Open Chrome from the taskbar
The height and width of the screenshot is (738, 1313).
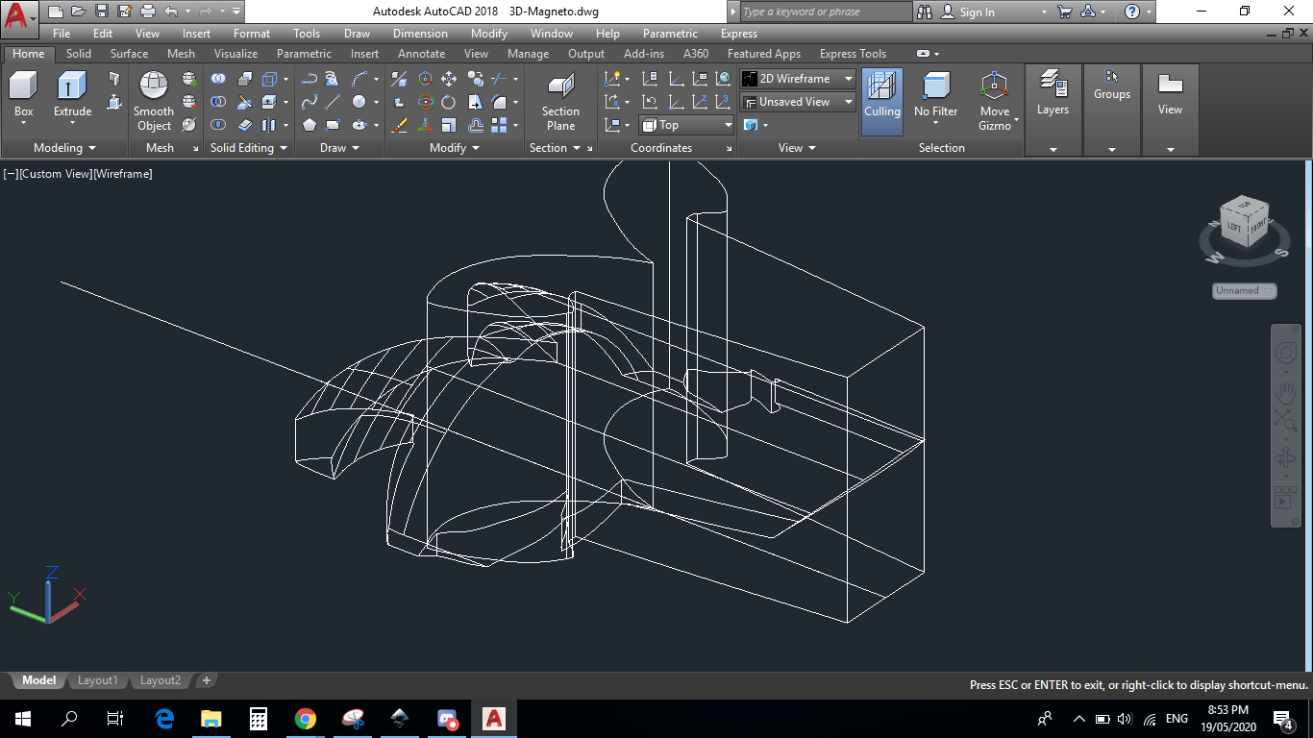coord(306,719)
